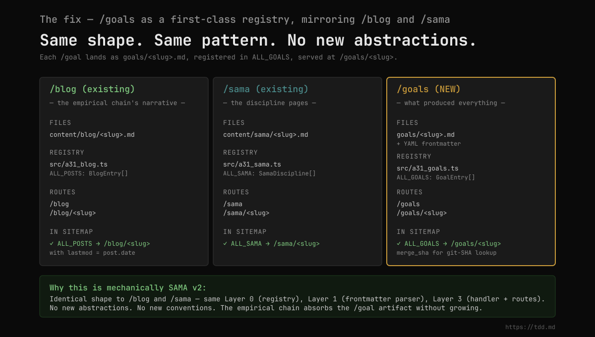Viewport: 595px width, 337px height.
Task: Click the 'No new abstractions. No new conventions.' line
Action: pos(266,308)
